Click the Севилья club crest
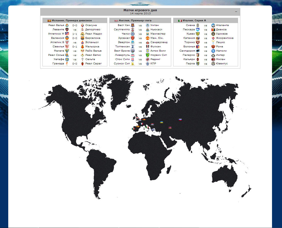 pyautogui.click(x=67, y=47)
